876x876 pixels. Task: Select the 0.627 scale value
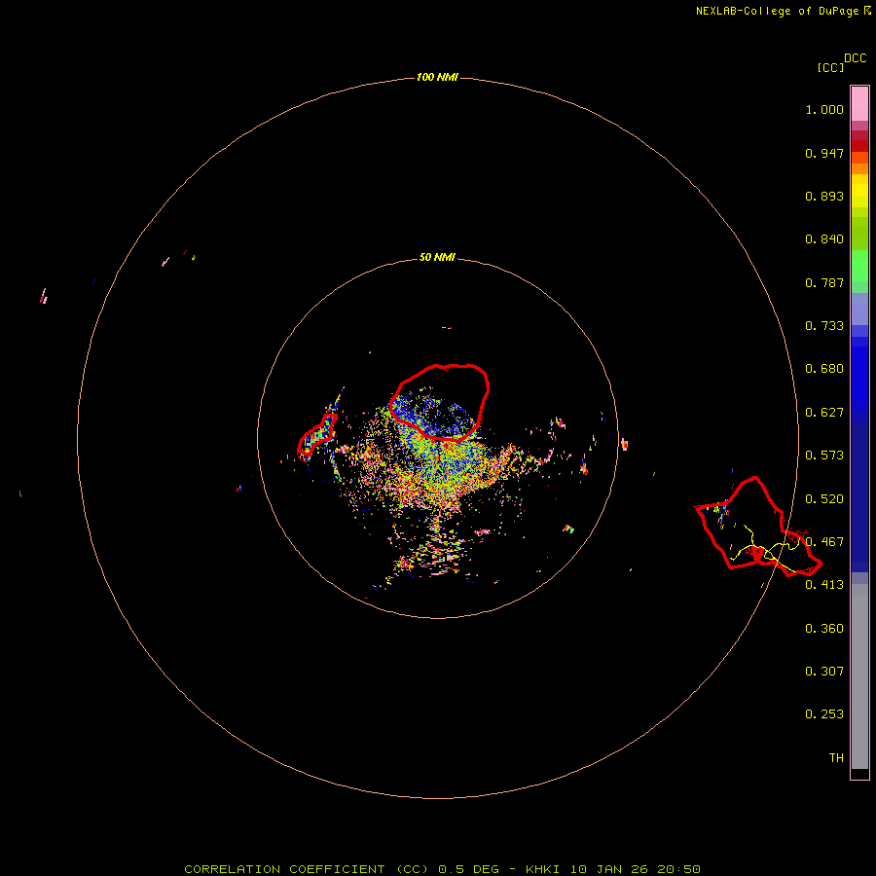(x=824, y=413)
